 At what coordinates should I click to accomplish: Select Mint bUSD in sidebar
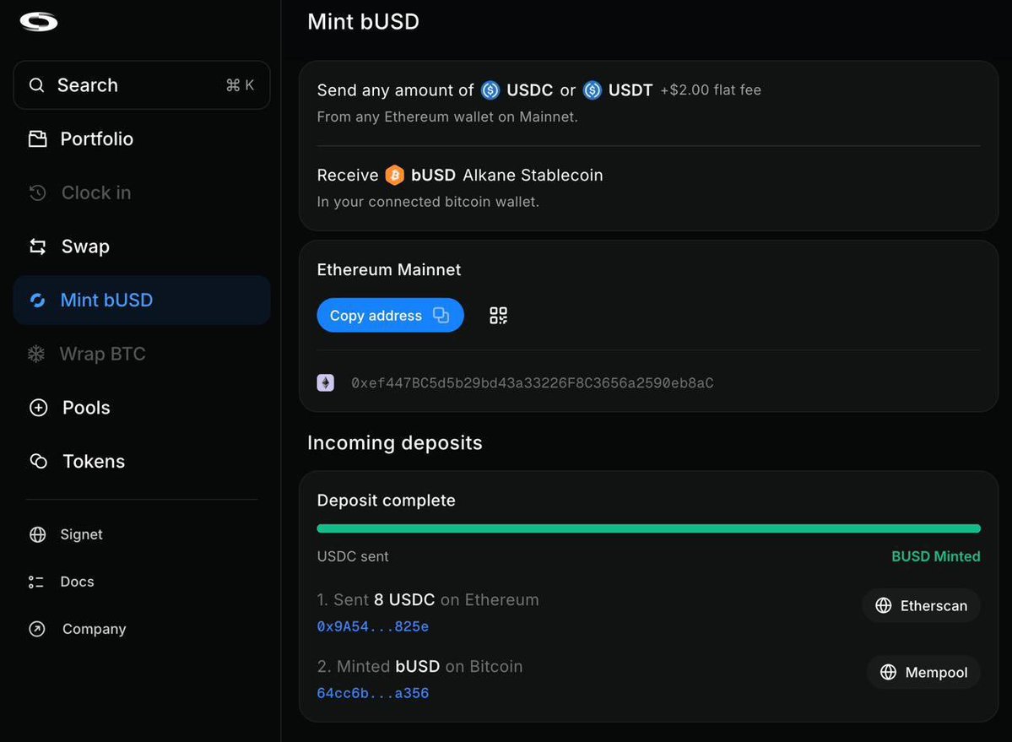point(141,300)
